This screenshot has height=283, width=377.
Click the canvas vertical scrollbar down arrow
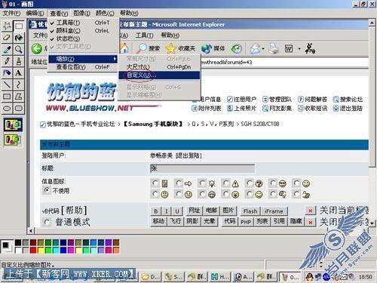coord(372,223)
